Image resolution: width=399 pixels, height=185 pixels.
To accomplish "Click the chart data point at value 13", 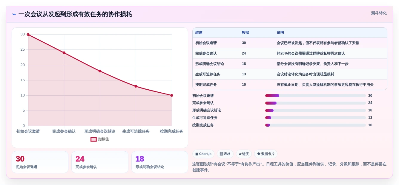I will (x=136, y=86).
